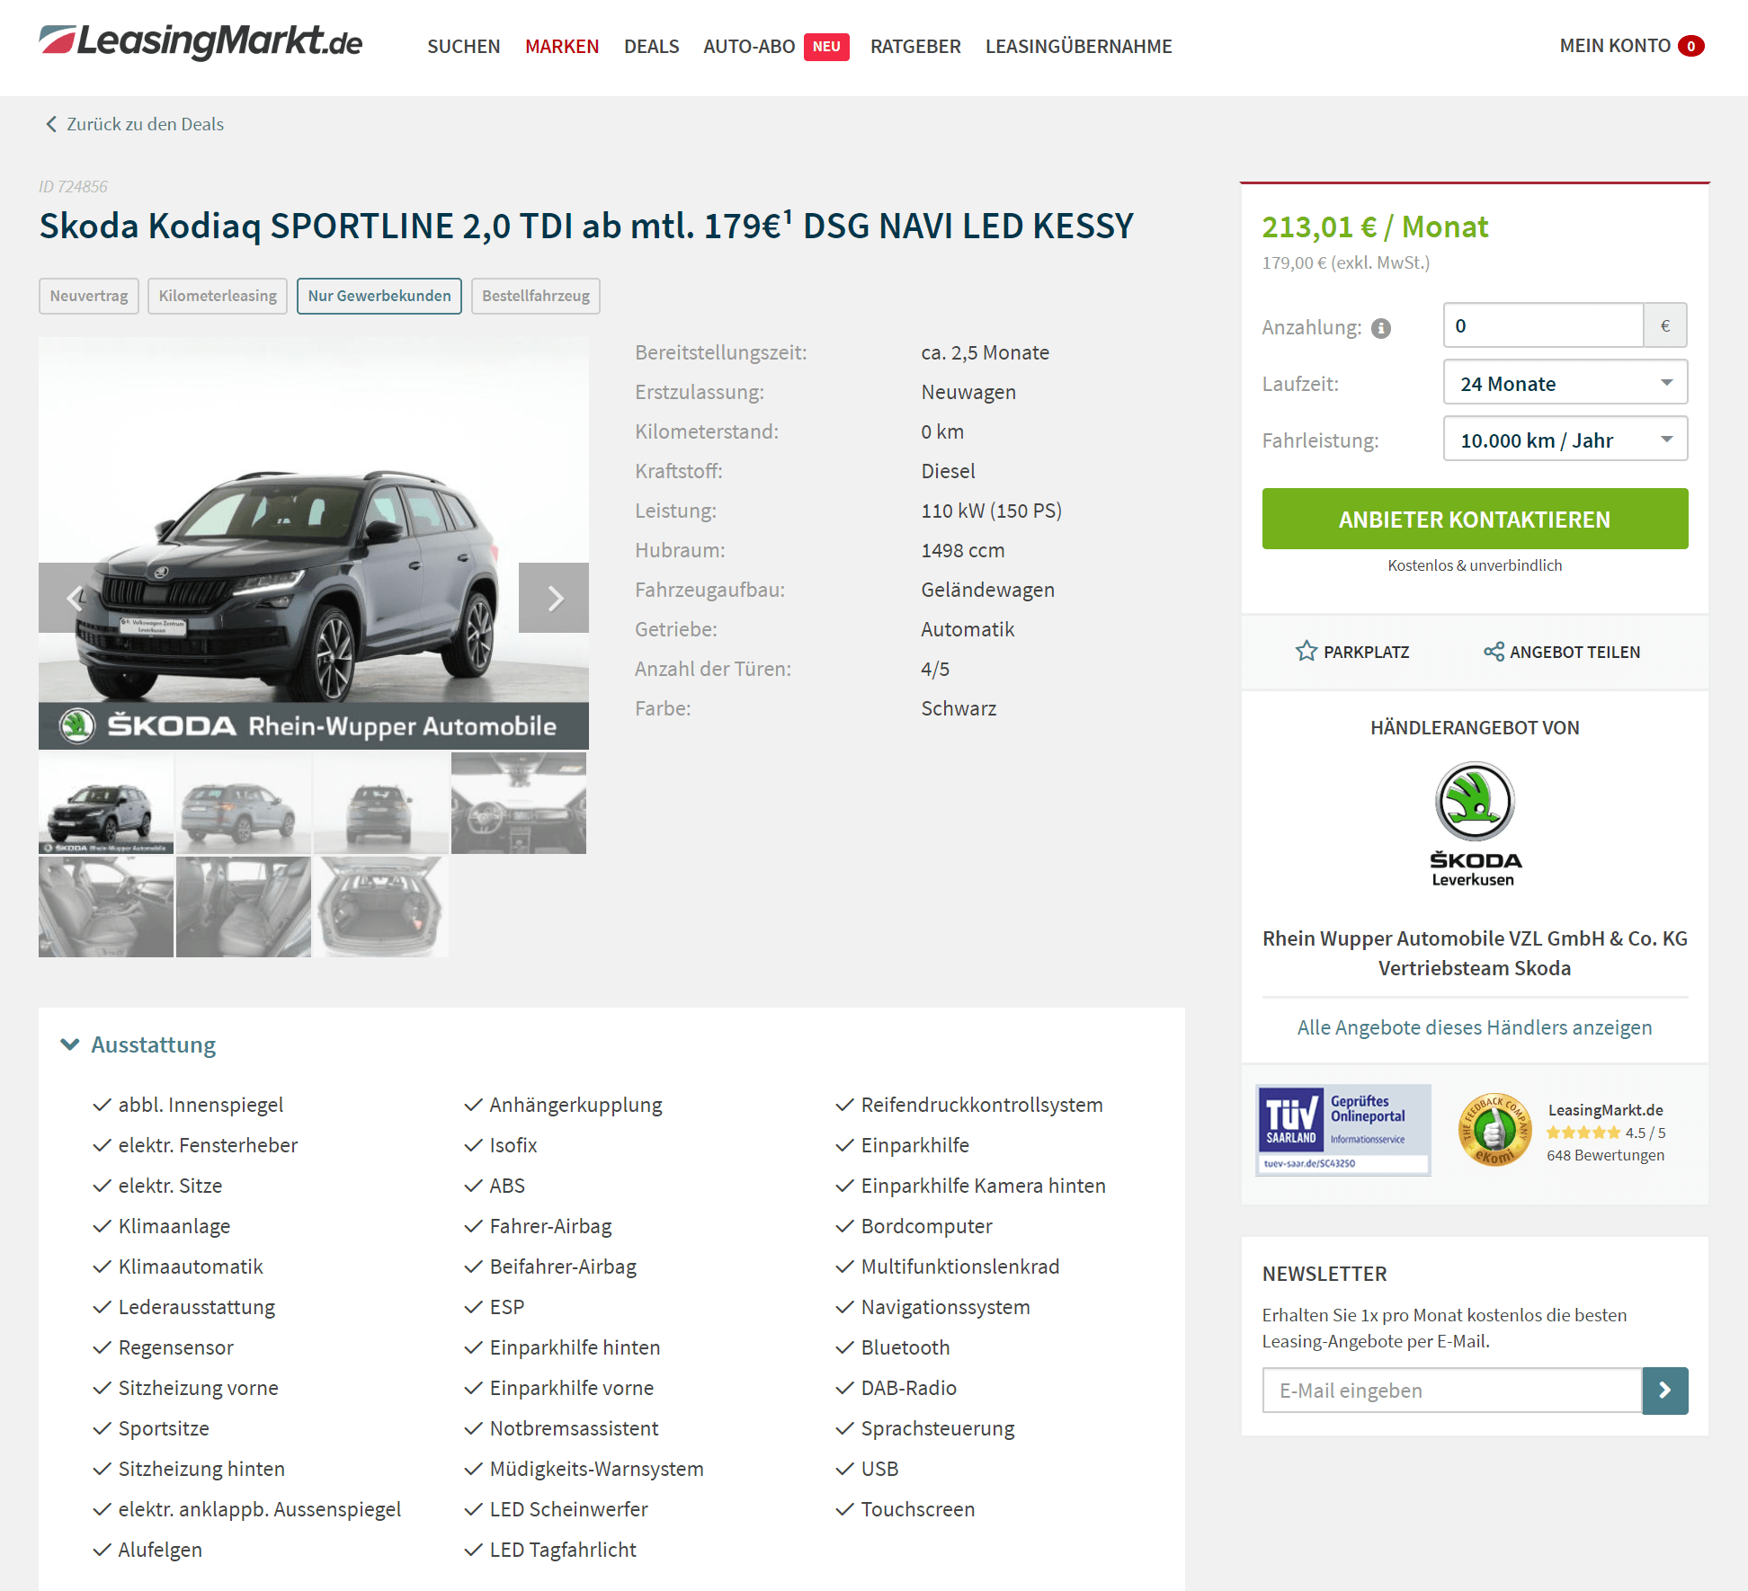1748x1591 pixels.
Task: Click the Parkplatz star icon
Action: pos(1307,651)
